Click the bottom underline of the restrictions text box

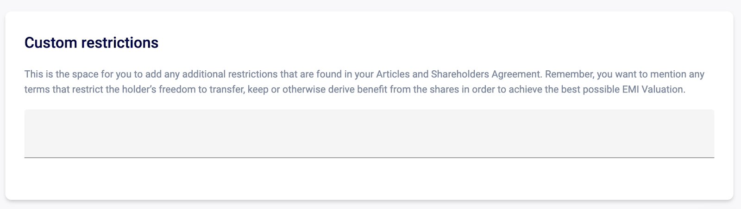(369, 157)
